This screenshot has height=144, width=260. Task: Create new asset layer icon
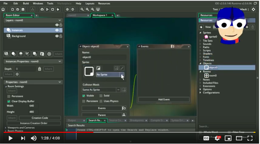pyautogui.click(x=35, y=54)
